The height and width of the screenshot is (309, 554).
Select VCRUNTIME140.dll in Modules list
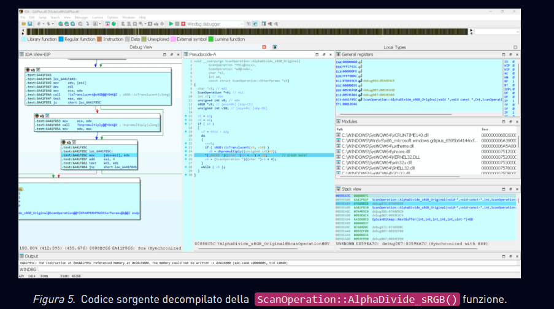point(385,135)
